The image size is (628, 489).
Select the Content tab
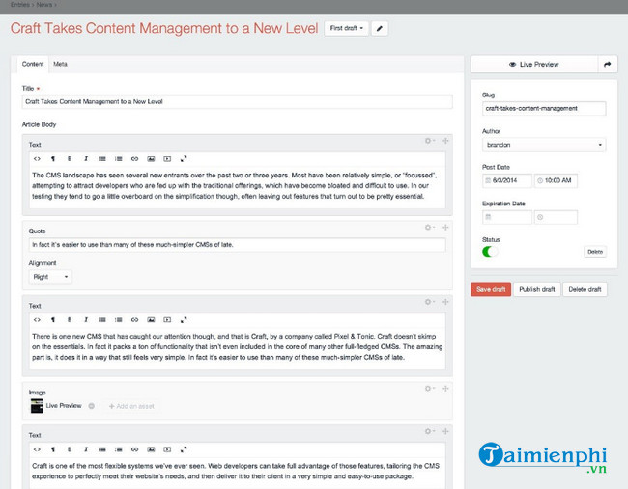tap(33, 64)
